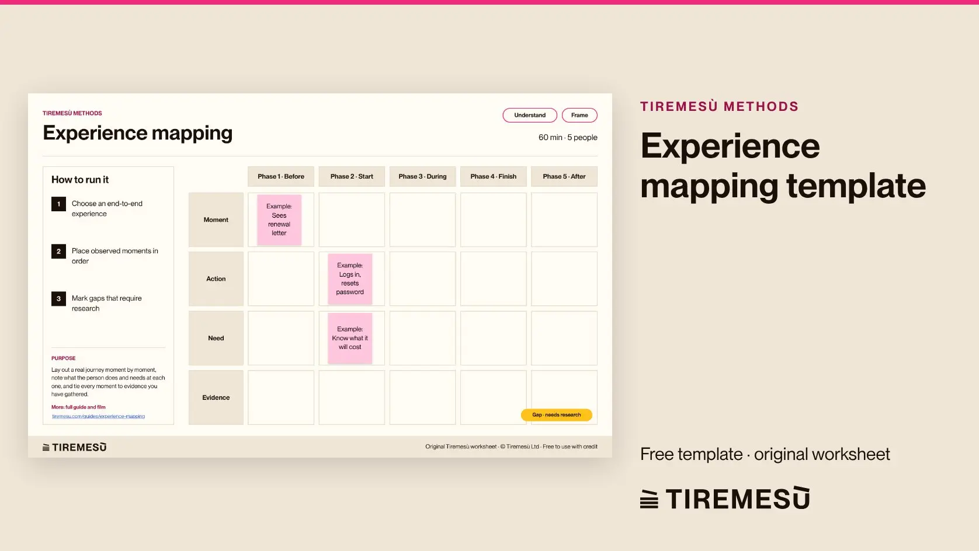The width and height of the screenshot is (979, 551).
Task: Click 'Place observed moments in order' step text
Action: (x=114, y=256)
